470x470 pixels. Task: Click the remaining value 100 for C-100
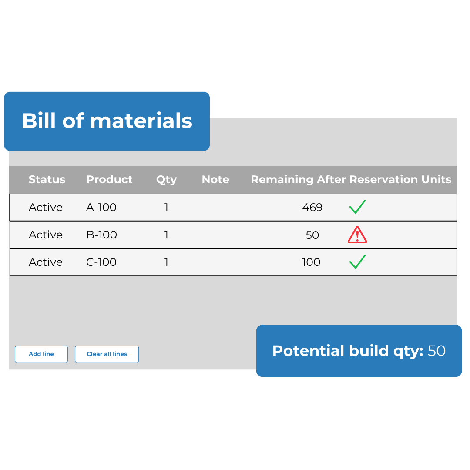pyautogui.click(x=311, y=262)
